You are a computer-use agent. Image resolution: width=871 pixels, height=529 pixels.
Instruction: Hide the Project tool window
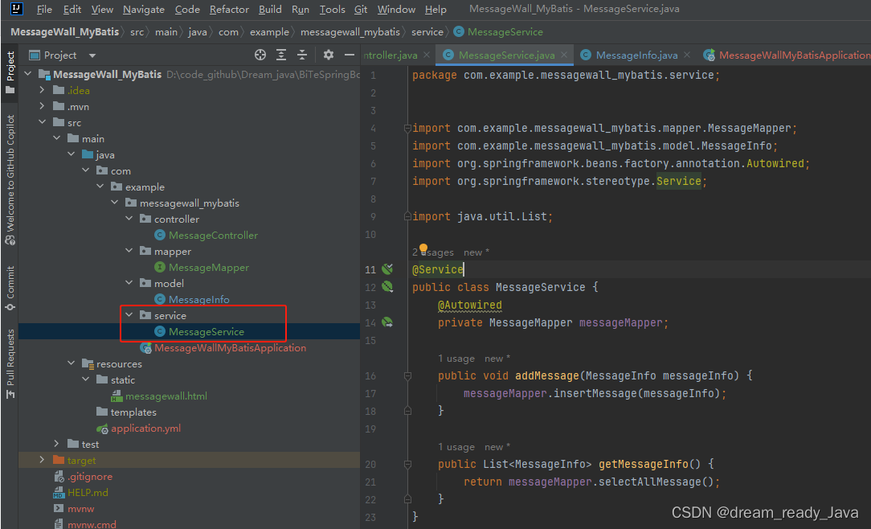(350, 55)
